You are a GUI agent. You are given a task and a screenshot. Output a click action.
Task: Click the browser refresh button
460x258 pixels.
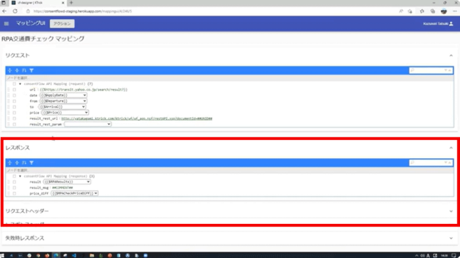click(15, 11)
